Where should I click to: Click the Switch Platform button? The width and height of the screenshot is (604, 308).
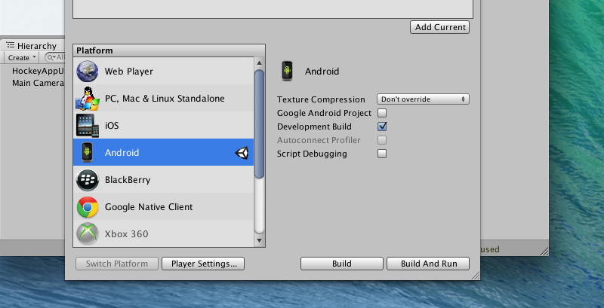pyautogui.click(x=117, y=264)
